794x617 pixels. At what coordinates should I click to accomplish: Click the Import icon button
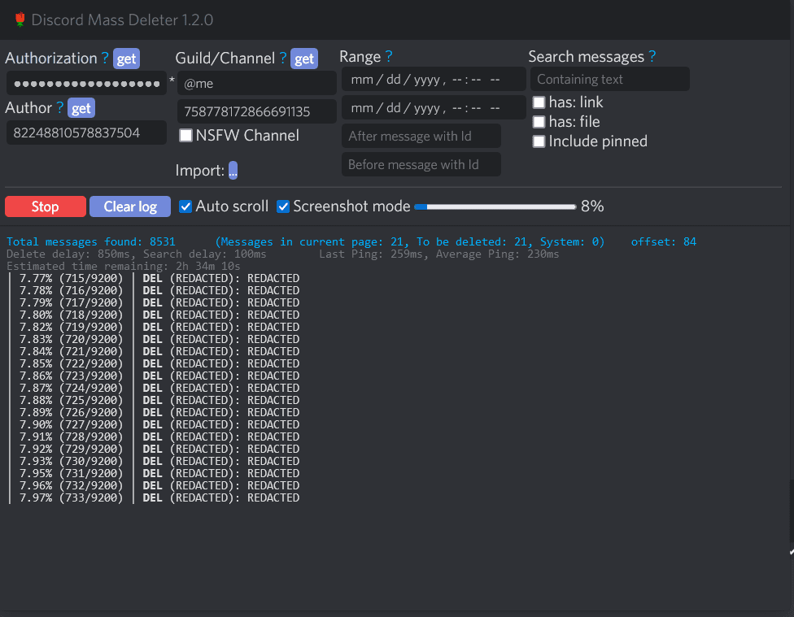click(x=233, y=171)
